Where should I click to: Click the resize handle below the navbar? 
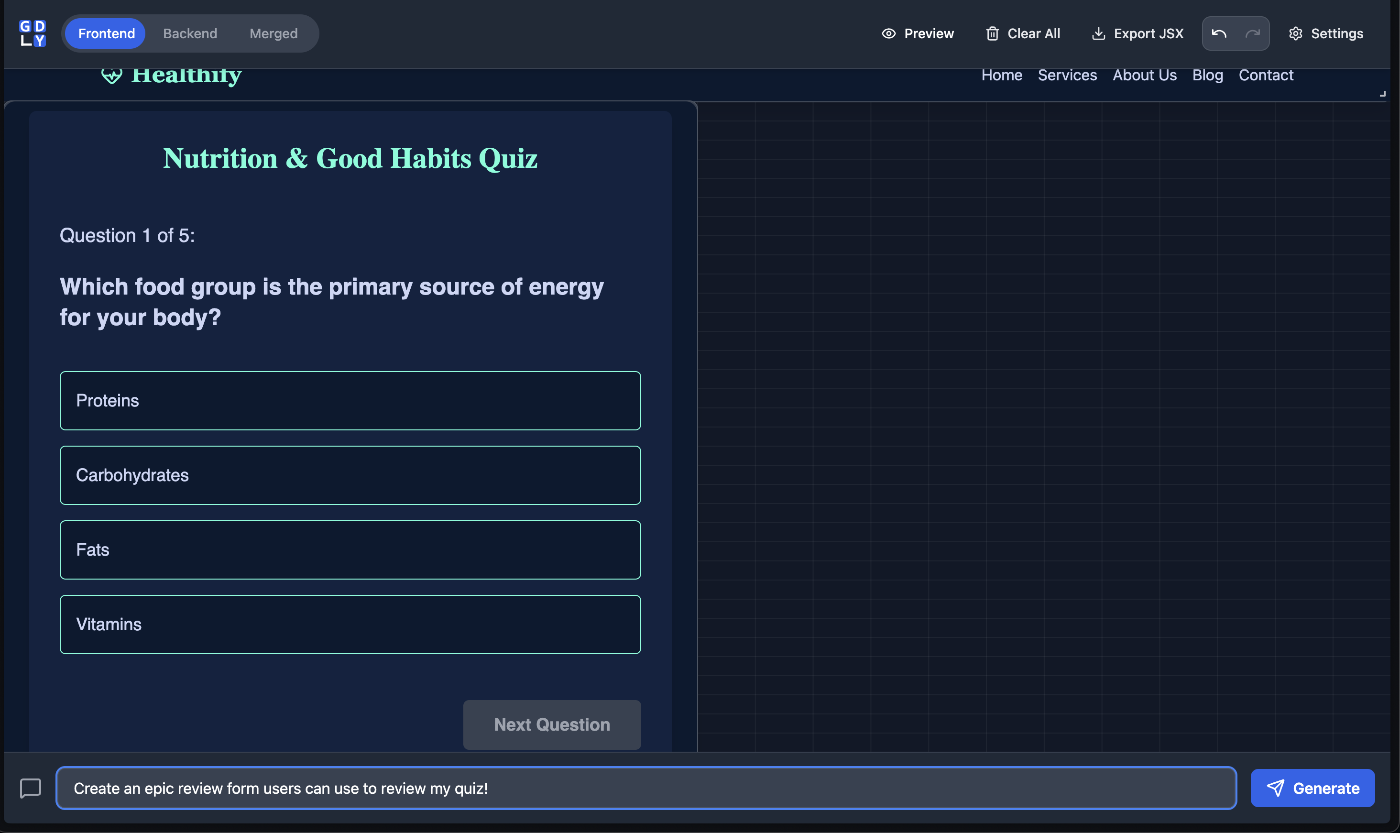[1383, 94]
